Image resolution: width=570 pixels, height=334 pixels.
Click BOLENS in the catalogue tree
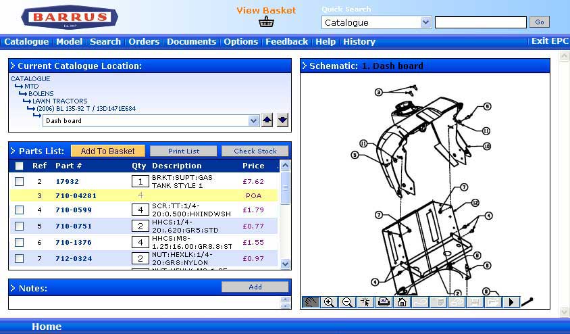click(41, 93)
